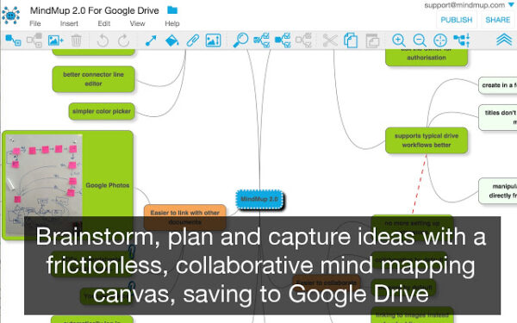The image size is (517, 323).
Task: Select the 'simpler color picker' node
Action: click(x=102, y=111)
